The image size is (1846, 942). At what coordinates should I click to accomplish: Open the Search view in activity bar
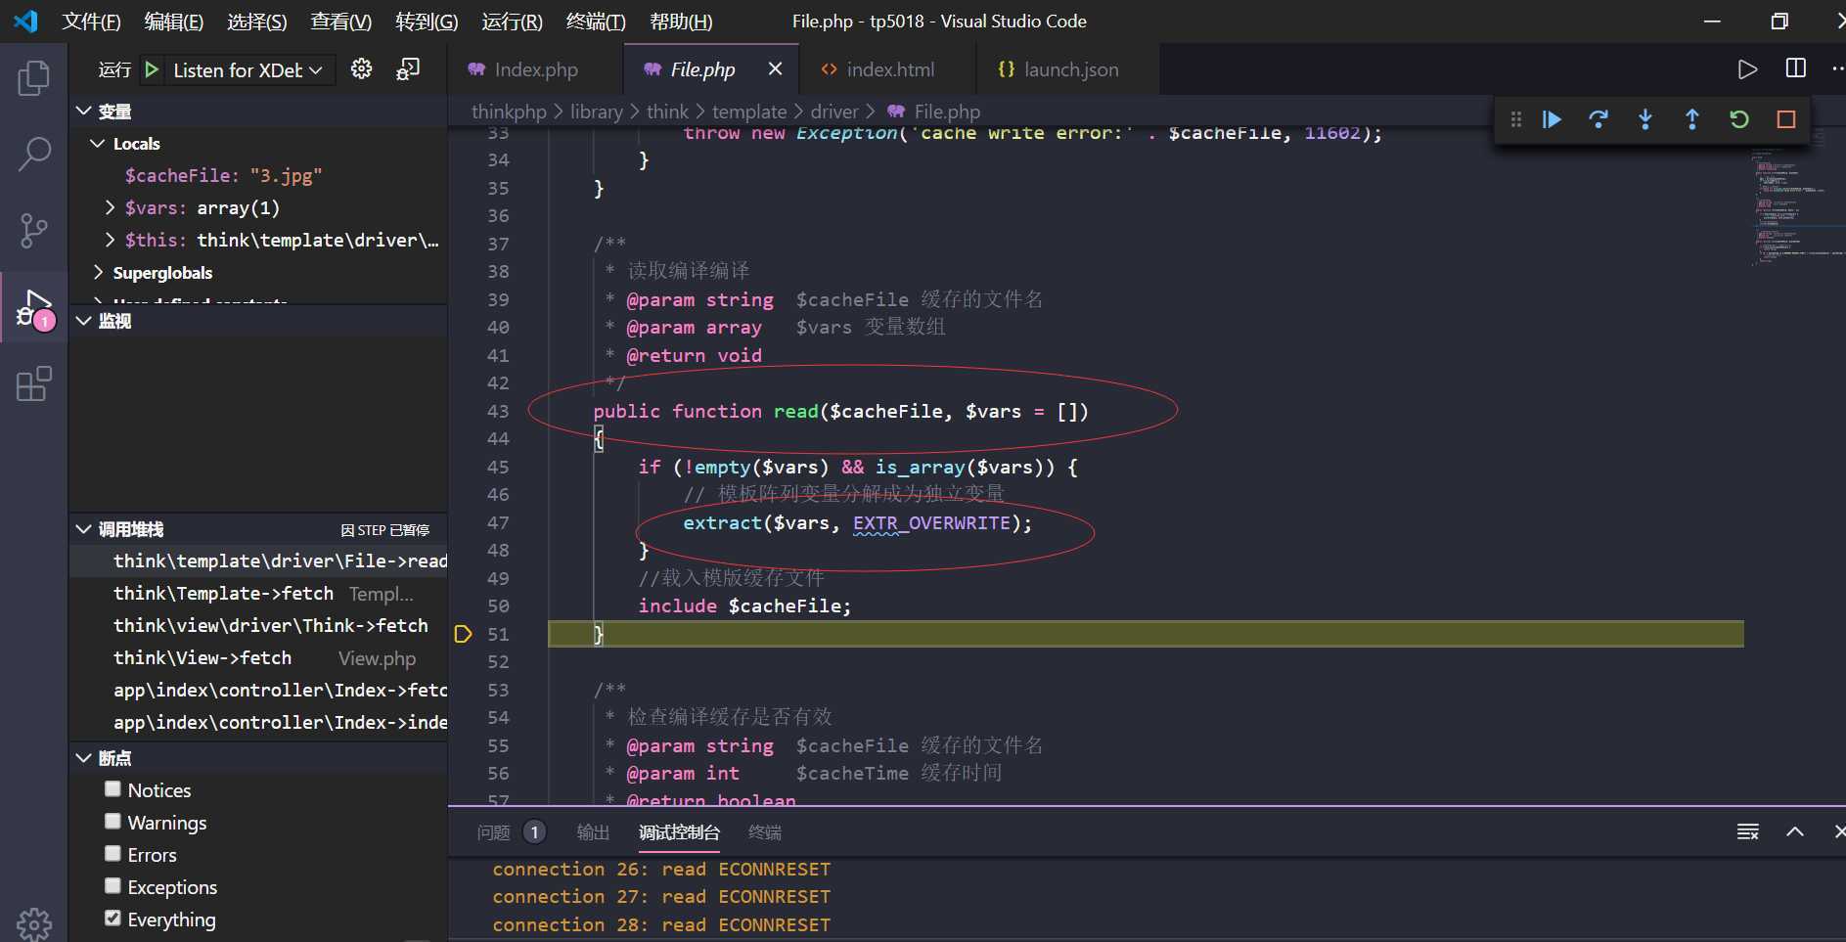tap(34, 155)
